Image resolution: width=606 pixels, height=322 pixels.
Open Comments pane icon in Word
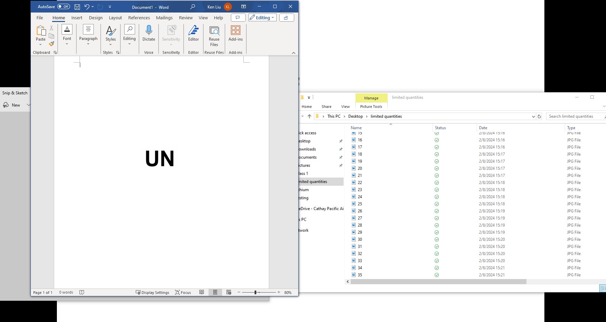coord(238,18)
